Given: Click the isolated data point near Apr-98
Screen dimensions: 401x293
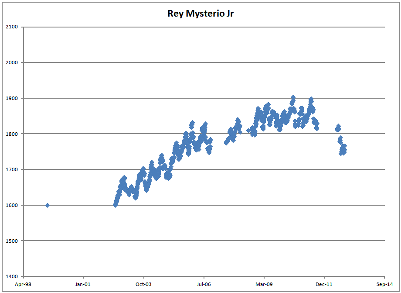Looking at the screenshot, I should pos(47,205).
